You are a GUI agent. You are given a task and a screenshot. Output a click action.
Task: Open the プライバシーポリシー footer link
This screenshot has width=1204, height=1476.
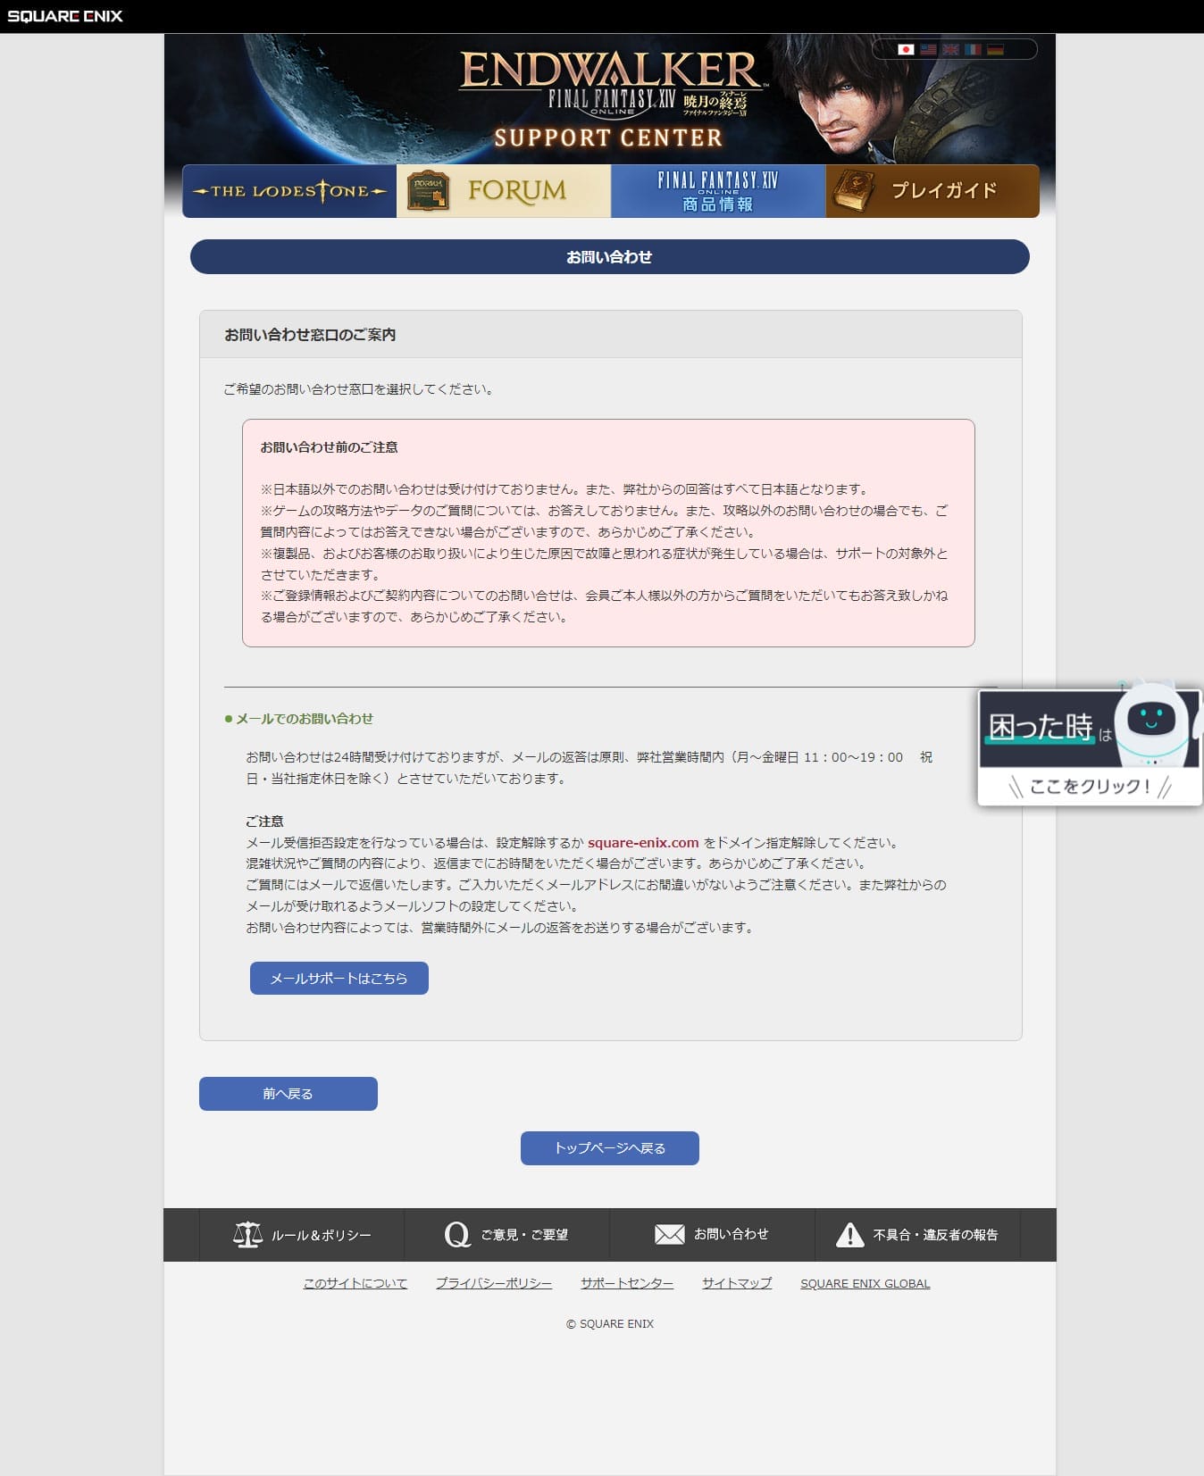click(493, 1283)
